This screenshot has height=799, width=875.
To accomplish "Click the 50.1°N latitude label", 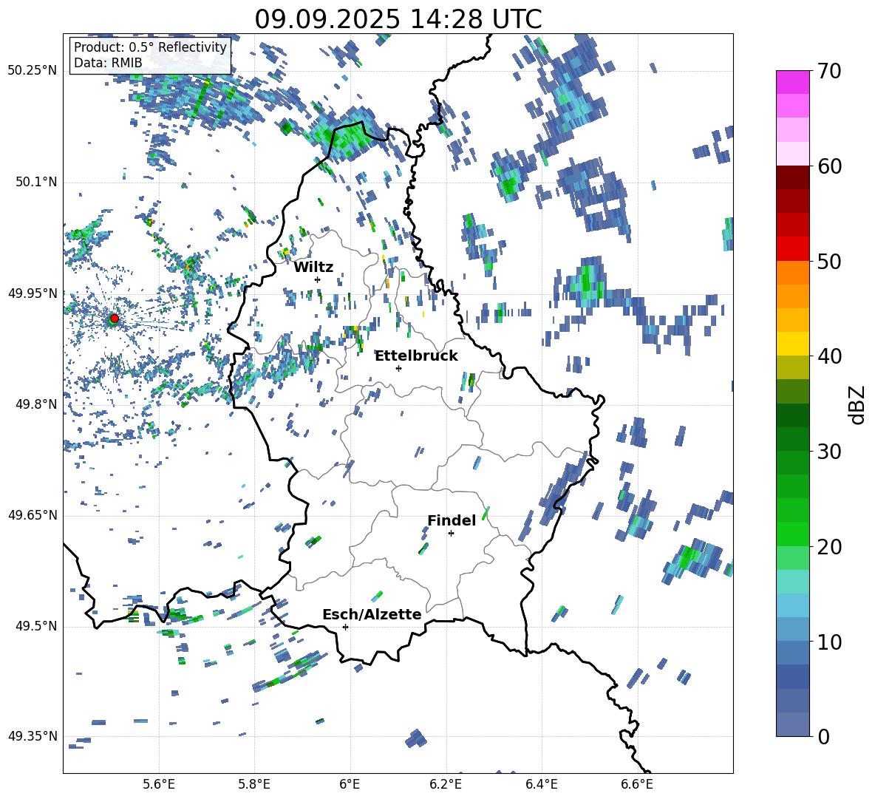I will pos(35,182).
